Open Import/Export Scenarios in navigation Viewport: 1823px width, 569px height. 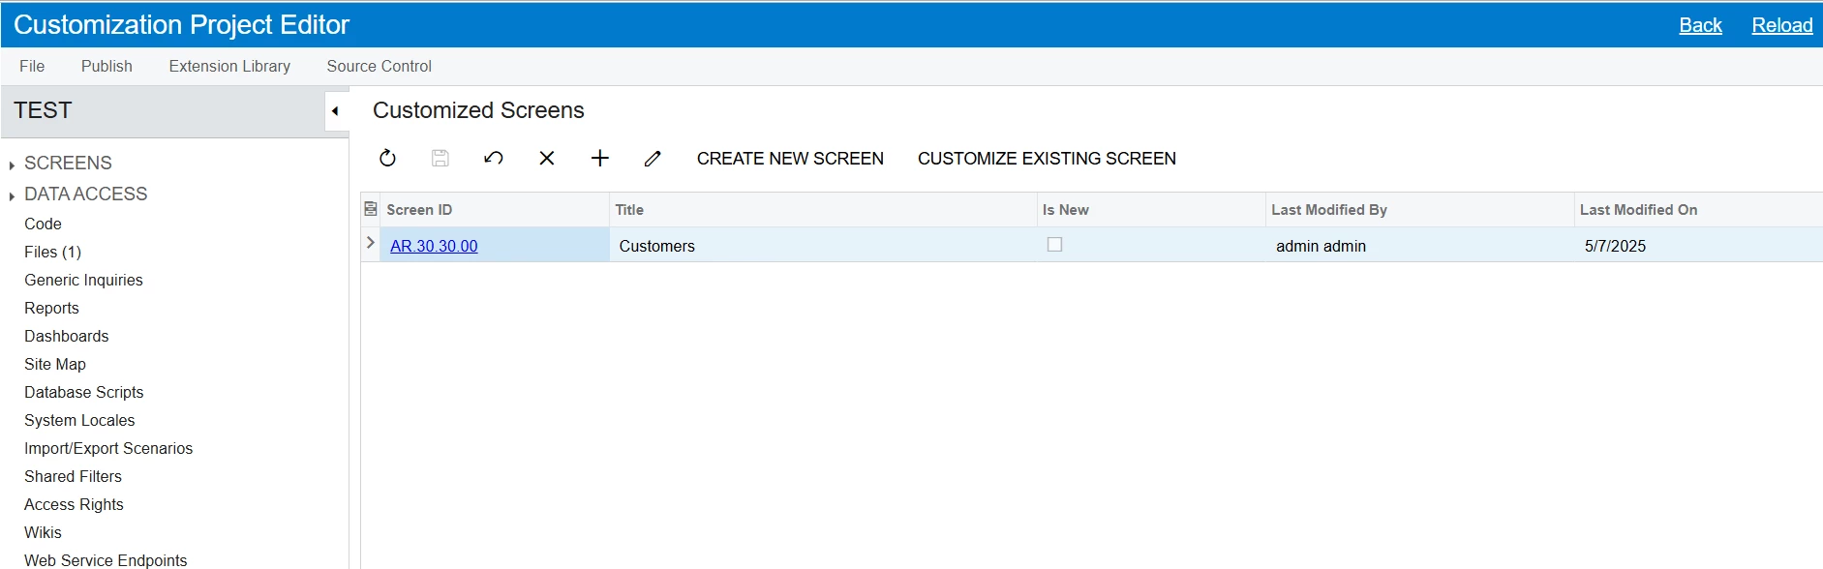(108, 448)
